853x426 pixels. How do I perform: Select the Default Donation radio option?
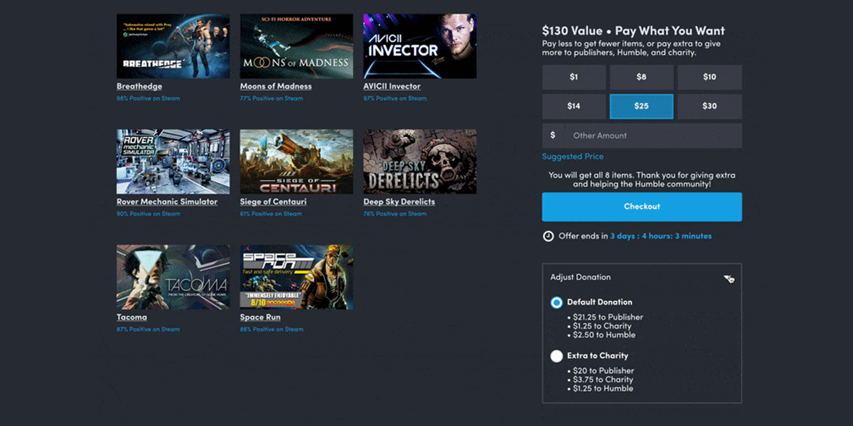tap(557, 302)
